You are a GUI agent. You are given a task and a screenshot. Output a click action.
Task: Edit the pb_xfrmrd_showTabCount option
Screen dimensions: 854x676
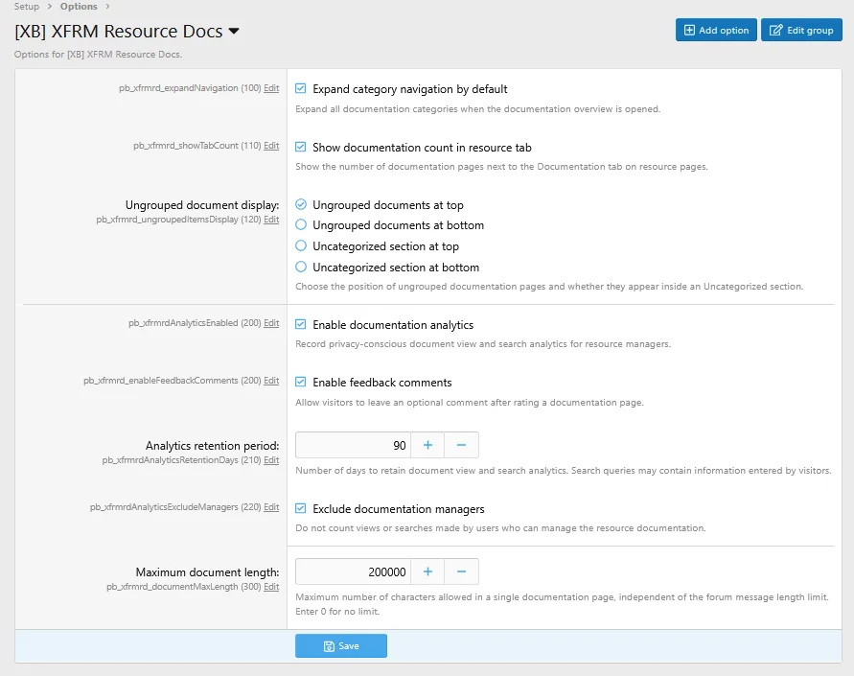pyautogui.click(x=271, y=146)
